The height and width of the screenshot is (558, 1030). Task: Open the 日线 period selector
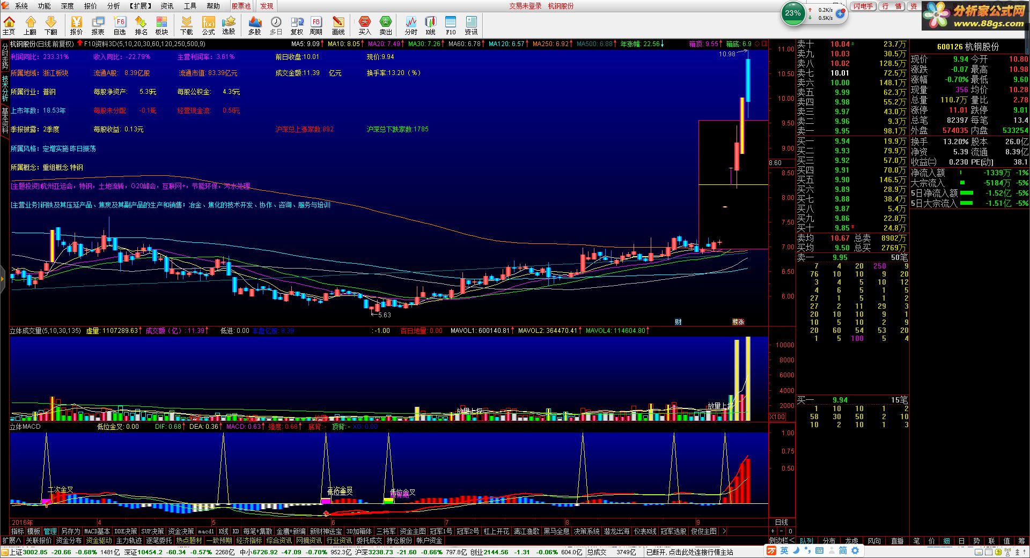tap(782, 522)
